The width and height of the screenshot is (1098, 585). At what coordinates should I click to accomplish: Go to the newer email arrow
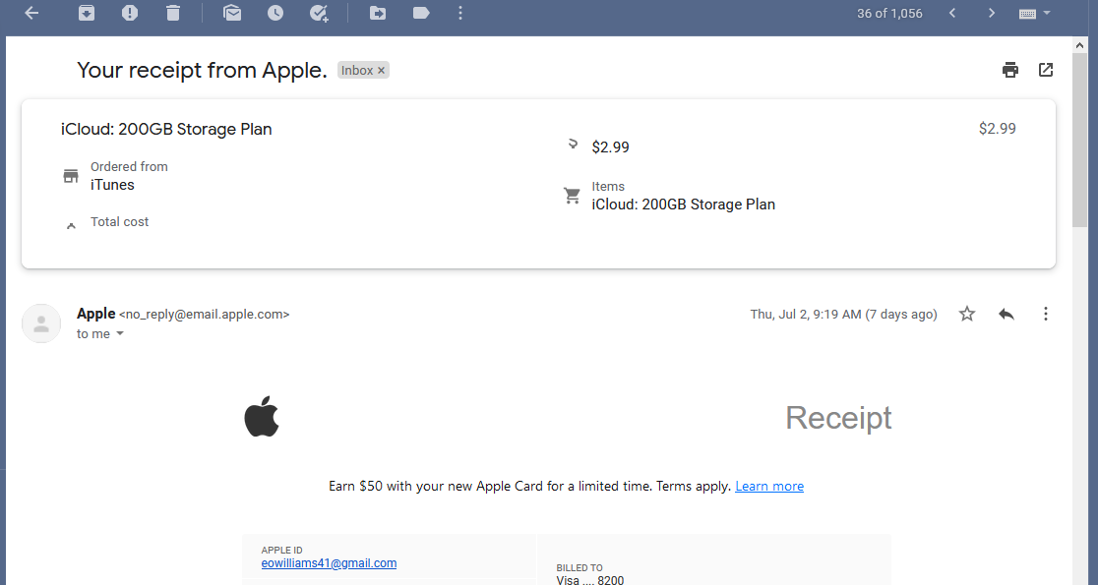951,13
